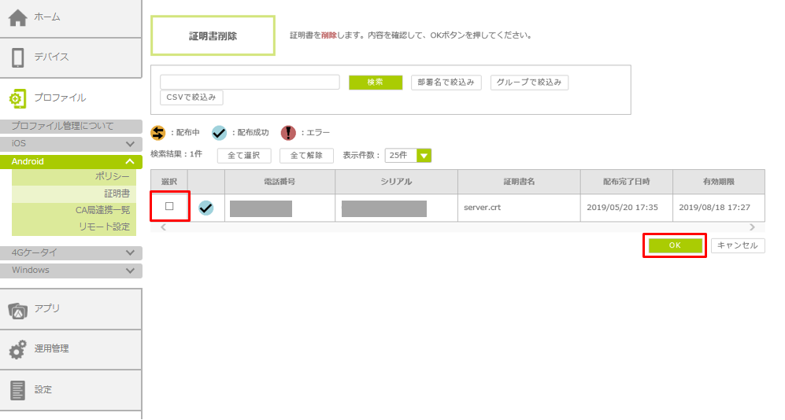The image size is (785, 420).
Task: Expand the Windows sidebar section
Action: (x=130, y=271)
